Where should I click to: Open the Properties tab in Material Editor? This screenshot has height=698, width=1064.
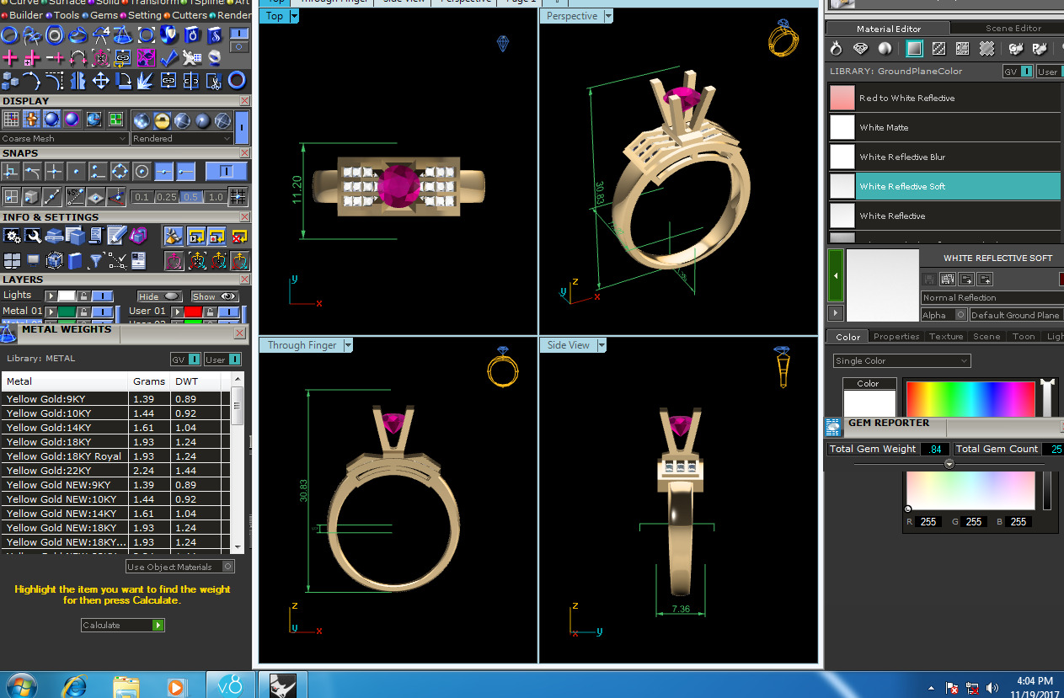[896, 336]
